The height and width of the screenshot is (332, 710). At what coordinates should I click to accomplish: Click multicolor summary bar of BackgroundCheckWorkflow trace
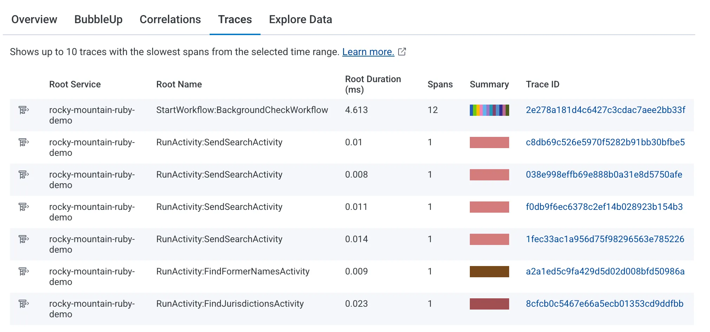pos(489,110)
